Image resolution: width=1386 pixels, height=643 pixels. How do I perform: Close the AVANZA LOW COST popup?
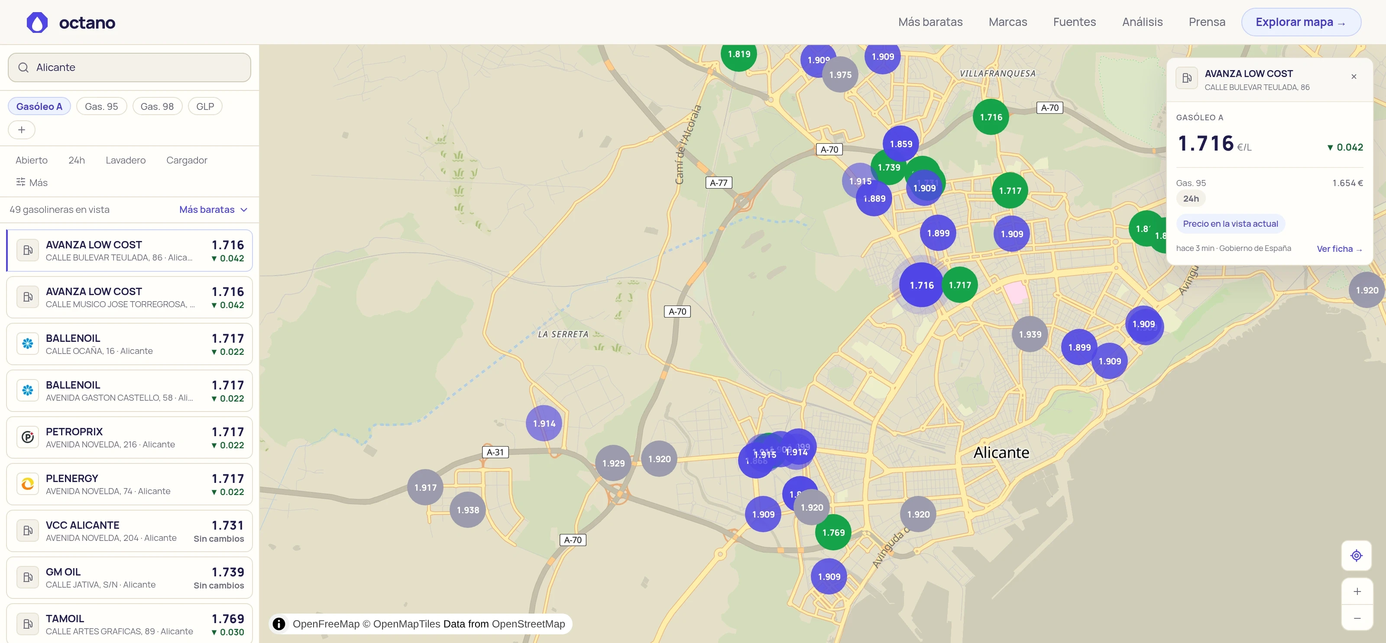1354,76
